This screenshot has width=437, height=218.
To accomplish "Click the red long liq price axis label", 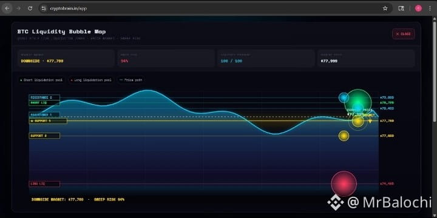I will tap(387, 184).
